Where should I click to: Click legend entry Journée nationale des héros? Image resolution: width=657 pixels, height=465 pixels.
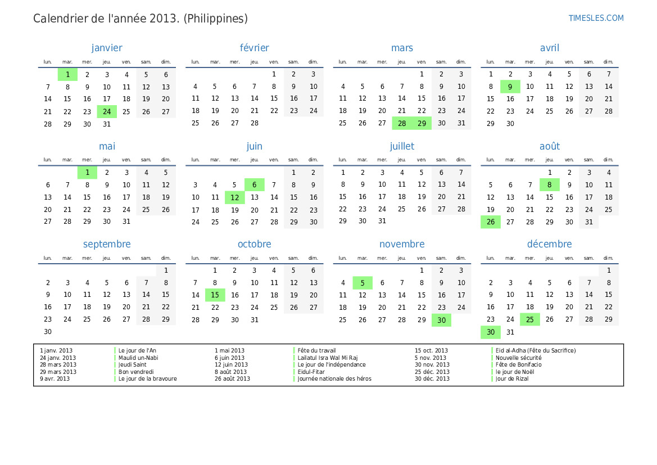pos(334,378)
